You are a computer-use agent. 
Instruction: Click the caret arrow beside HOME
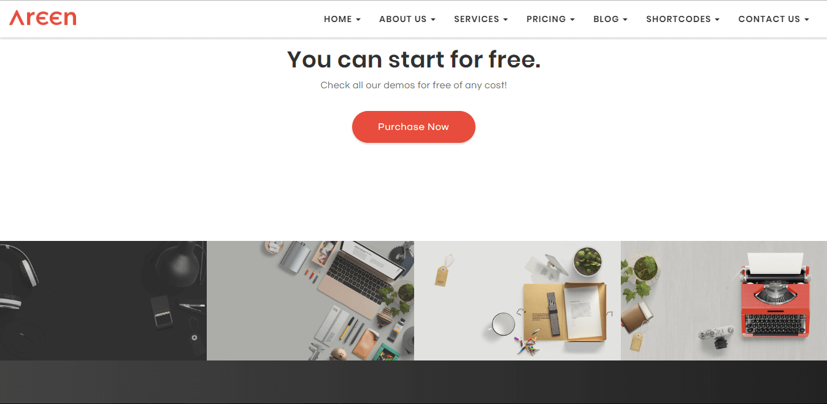click(x=358, y=20)
